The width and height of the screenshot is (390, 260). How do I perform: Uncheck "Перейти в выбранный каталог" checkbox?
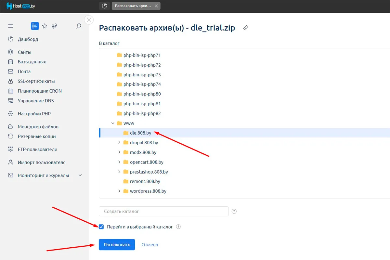coord(101,227)
